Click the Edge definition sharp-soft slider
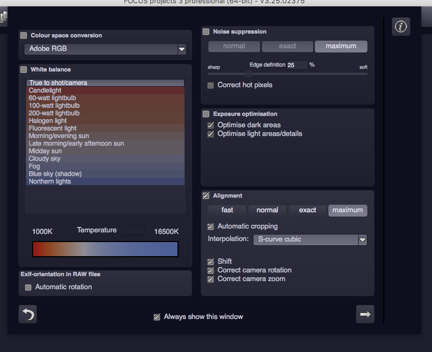Screen dimensions: 432x352 [x=288, y=74]
